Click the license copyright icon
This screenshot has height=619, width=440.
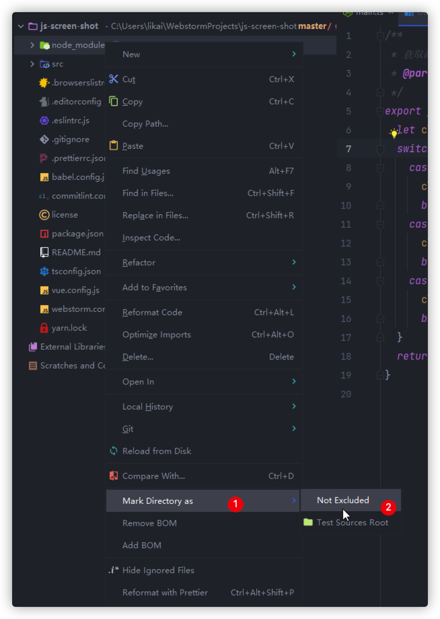pos(44,215)
